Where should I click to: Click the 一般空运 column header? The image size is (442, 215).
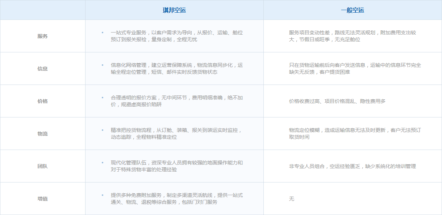tap(353, 10)
